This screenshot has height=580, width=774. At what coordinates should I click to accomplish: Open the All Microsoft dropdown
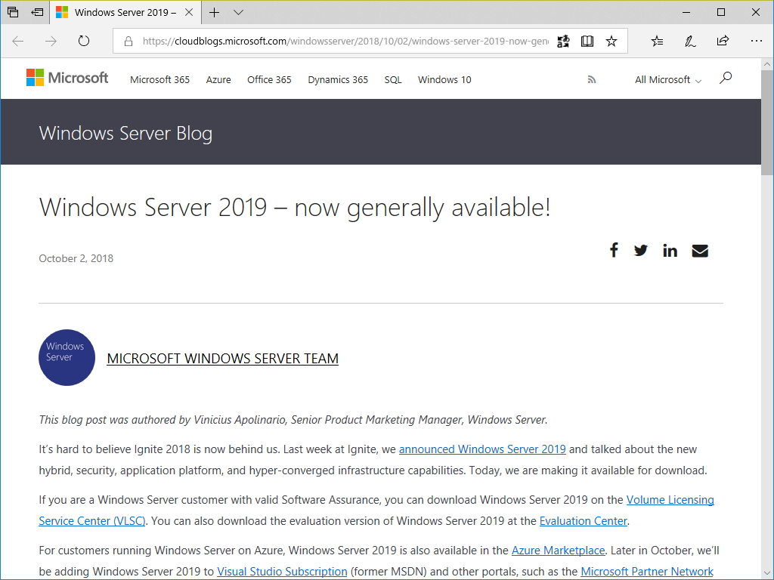[667, 79]
